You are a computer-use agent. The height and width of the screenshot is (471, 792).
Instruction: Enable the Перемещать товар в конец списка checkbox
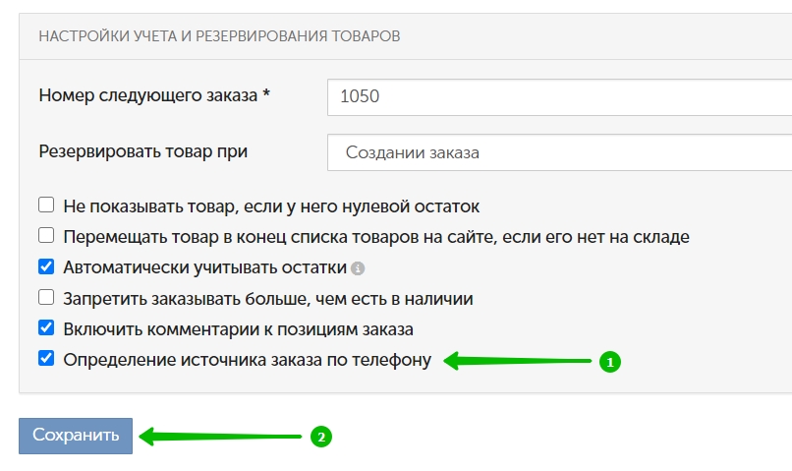pyautogui.click(x=46, y=236)
